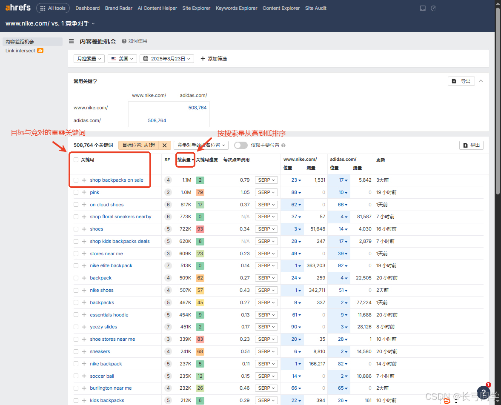501x405 pixels.
Task: Open the 'on cloud shoes' keyword link
Action: tap(107, 205)
